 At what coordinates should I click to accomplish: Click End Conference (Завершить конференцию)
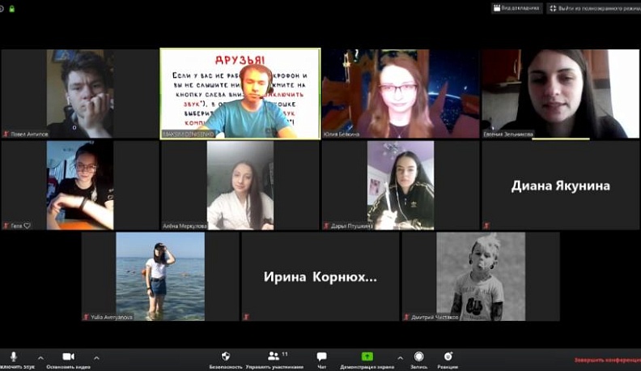point(607,360)
